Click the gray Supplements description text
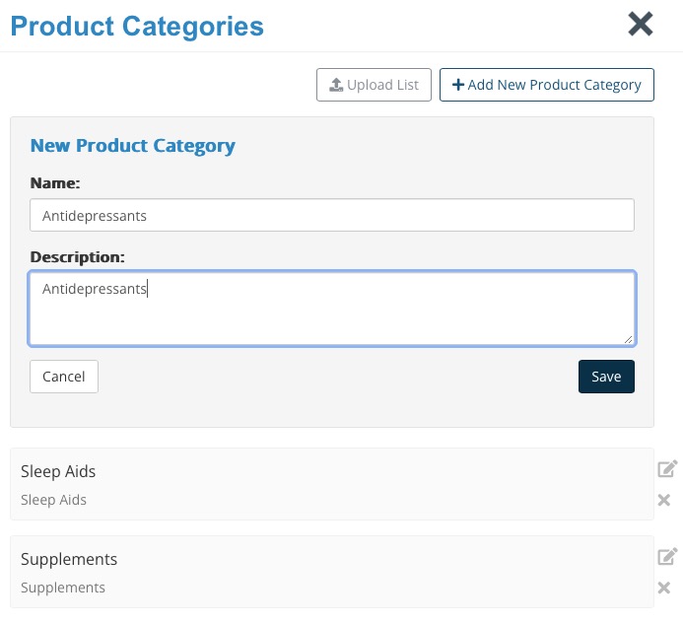 (x=63, y=588)
